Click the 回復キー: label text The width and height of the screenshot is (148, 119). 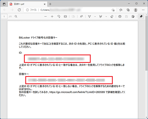click(24, 74)
